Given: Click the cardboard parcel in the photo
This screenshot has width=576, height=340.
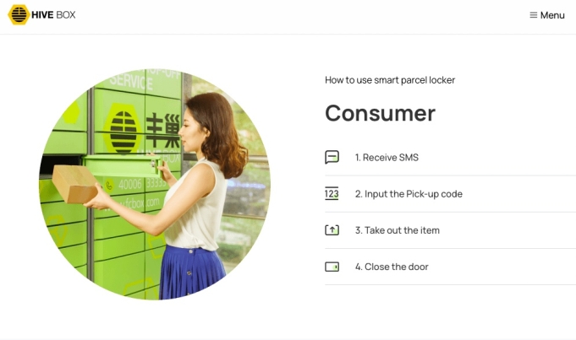Looking at the screenshot, I should pyautogui.click(x=75, y=184).
